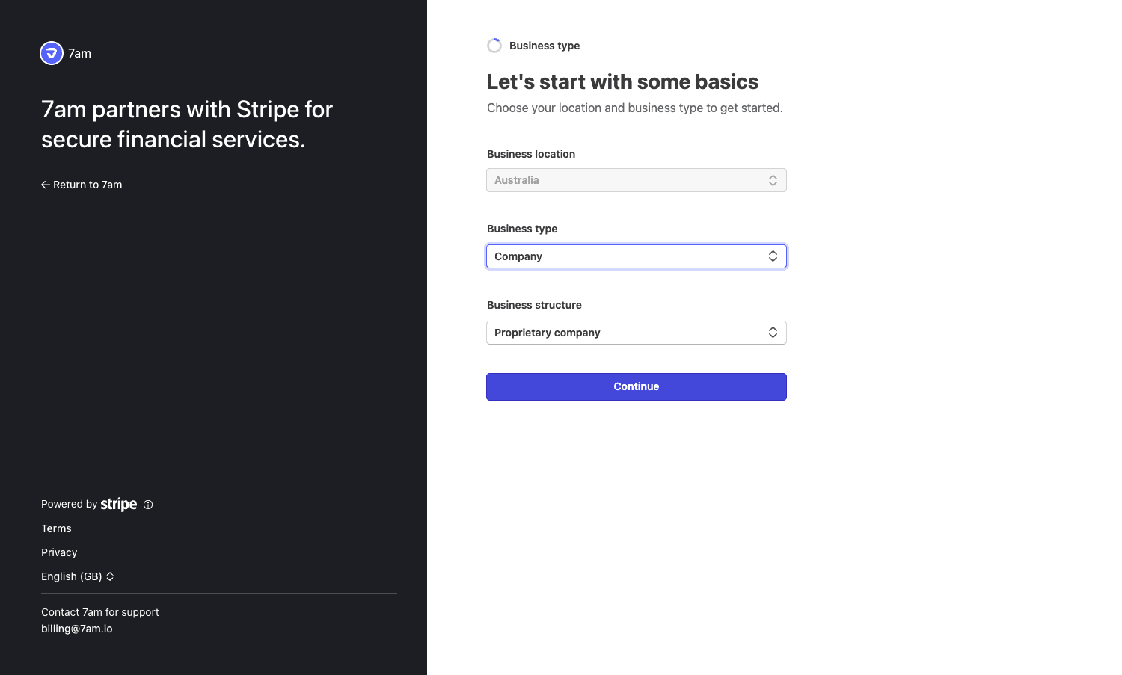Click the 7am logo icon
The image size is (1122, 675).
pyautogui.click(x=52, y=53)
